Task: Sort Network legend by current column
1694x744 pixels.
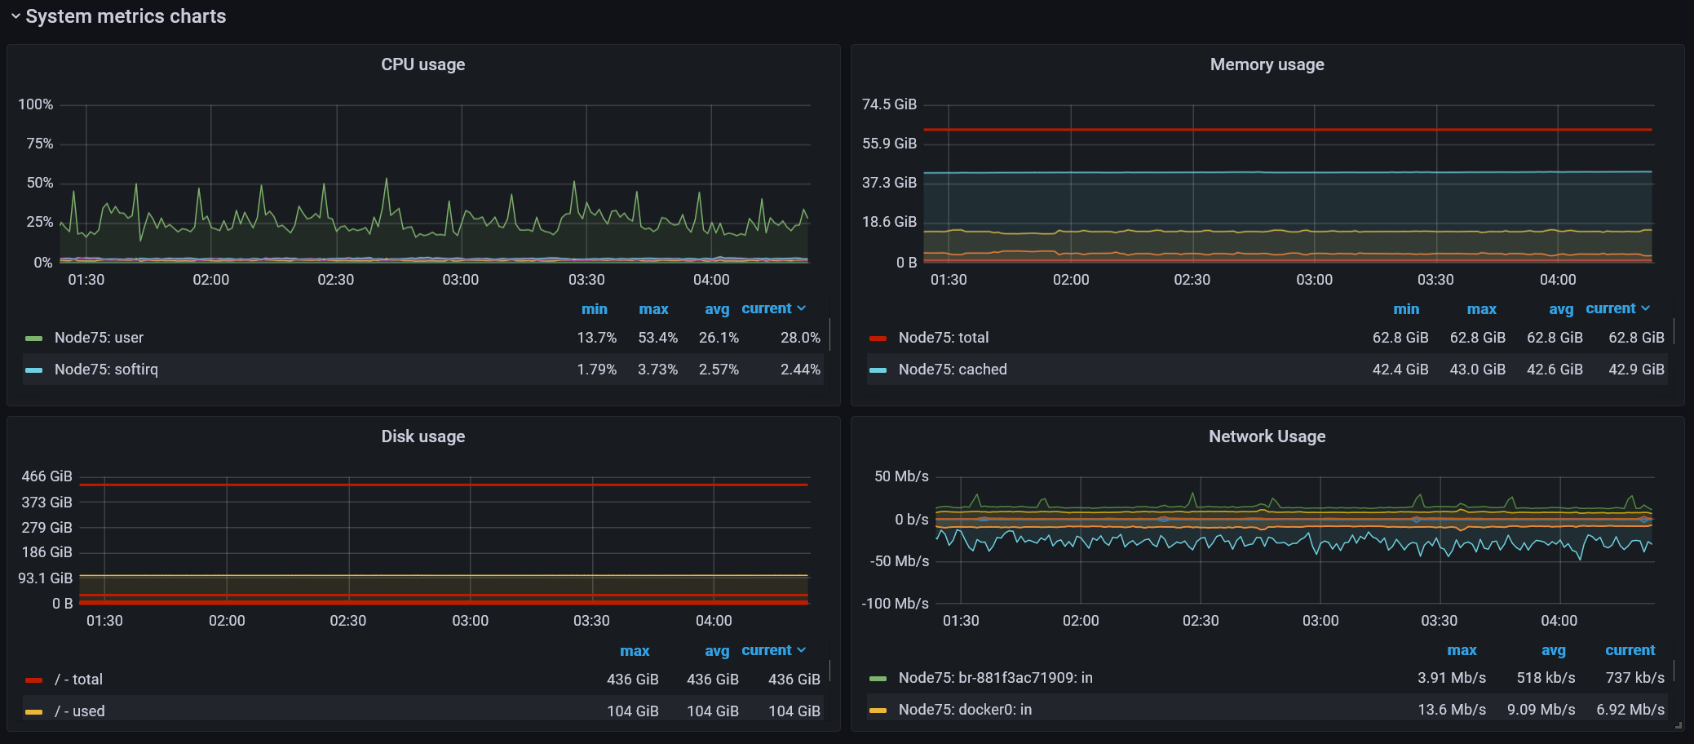Action: point(1630,650)
